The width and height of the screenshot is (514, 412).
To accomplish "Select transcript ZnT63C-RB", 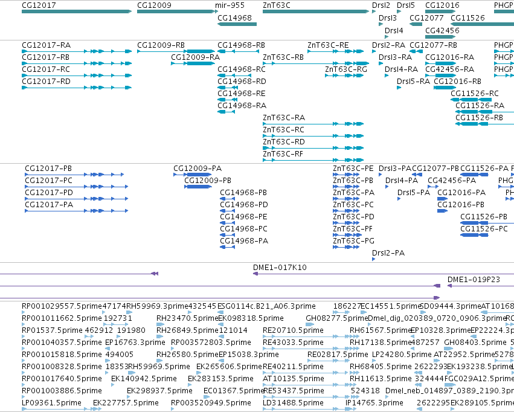I will tap(283, 57).
